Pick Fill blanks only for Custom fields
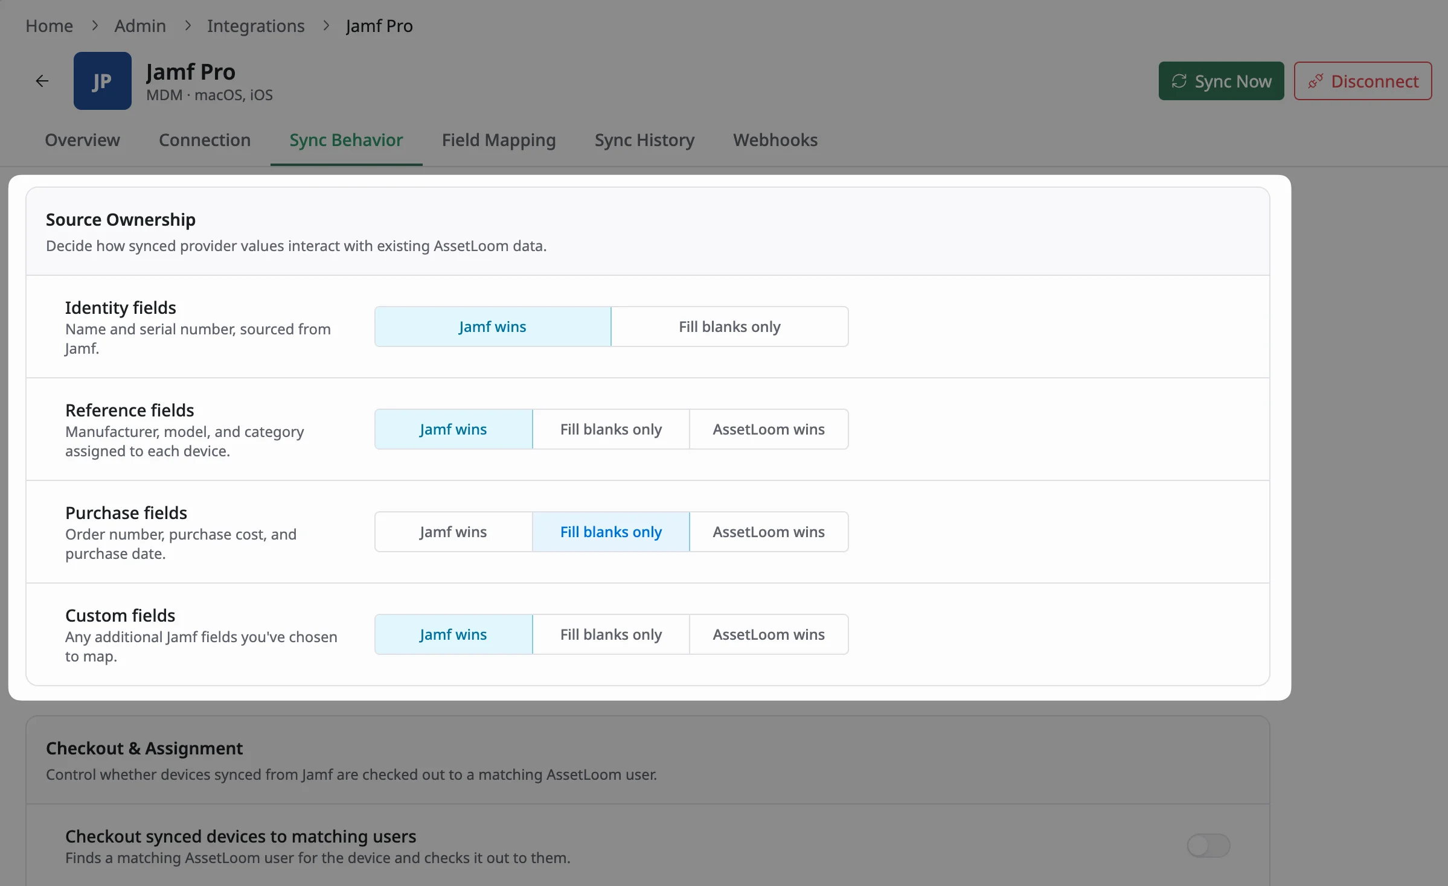 pyautogui.click(x=611, y=634)
